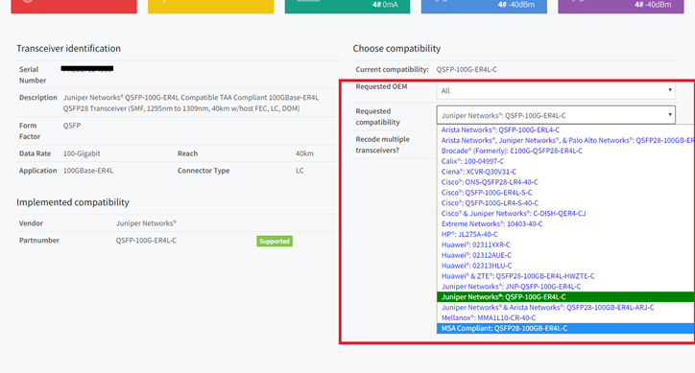This screenshot has height=373, width=695.
Task: Click the Form Factor value QSFP
Action: (72, 126)
